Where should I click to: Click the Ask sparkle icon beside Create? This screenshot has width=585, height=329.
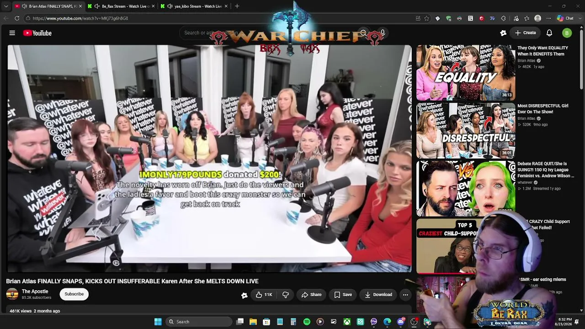[x=503, y=33]
